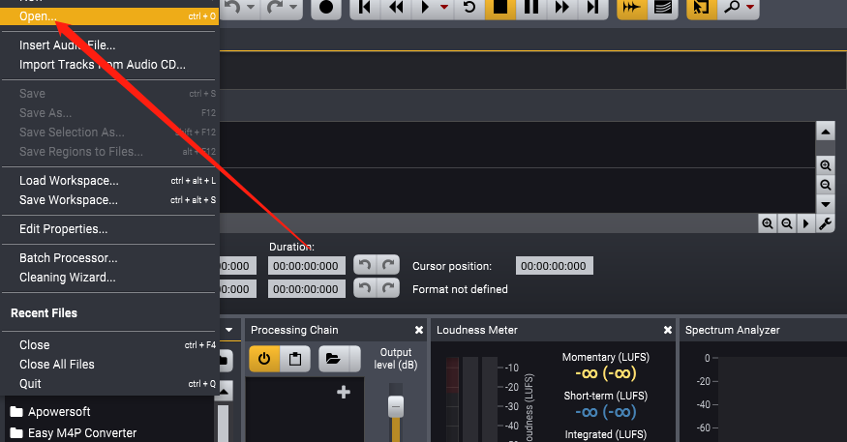Click the Undo arrow in the toolbar
Image resolution: width=847 pixels, height=442 pixels.
click(233, 8)
